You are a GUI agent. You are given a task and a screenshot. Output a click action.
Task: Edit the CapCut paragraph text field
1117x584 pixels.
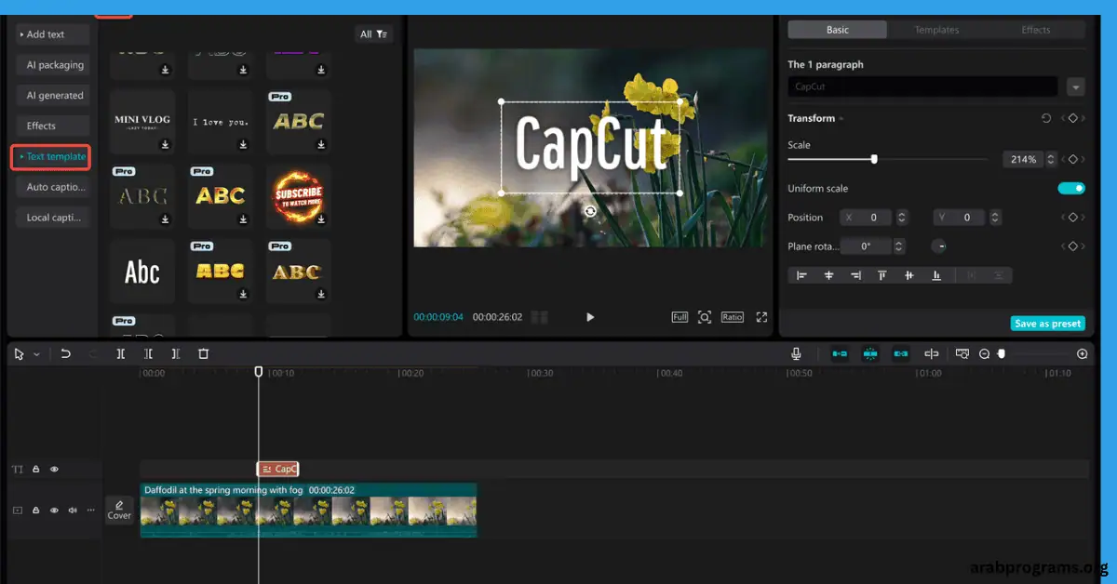922,86
